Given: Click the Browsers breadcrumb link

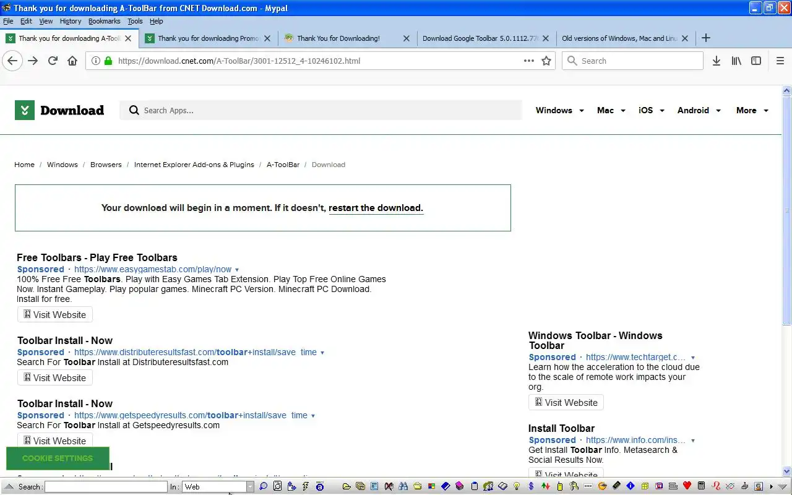Looking at the screenshot, I should 106,165.
